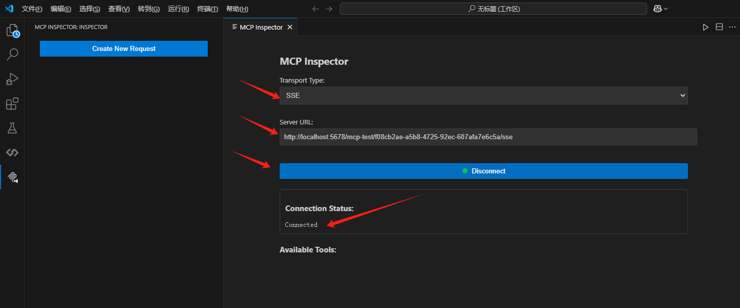Viewport: 740px width, 308px height.
Task: Open the Transport Type SSE dropdown
Action: pos(483,95)
